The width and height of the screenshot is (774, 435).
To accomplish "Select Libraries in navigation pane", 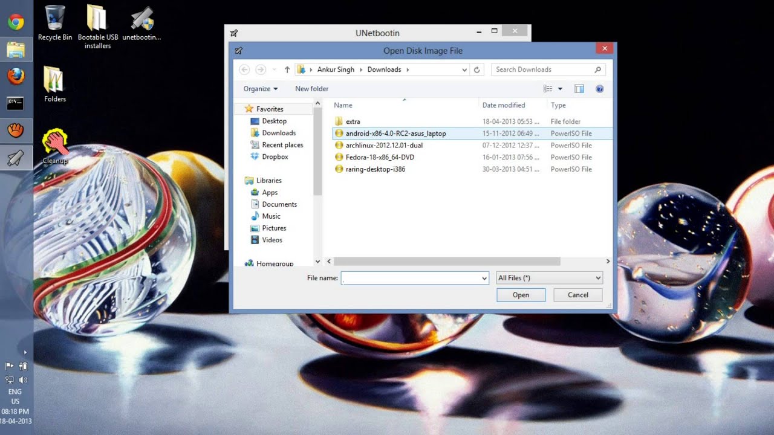I will (x=268, y=181).
